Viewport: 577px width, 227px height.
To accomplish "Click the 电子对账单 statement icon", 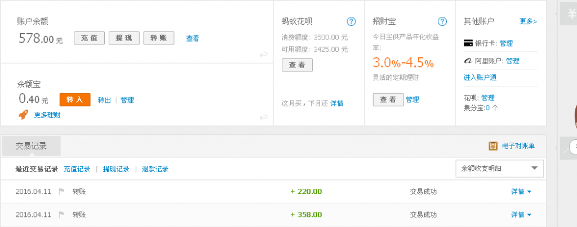I will 493,146.
